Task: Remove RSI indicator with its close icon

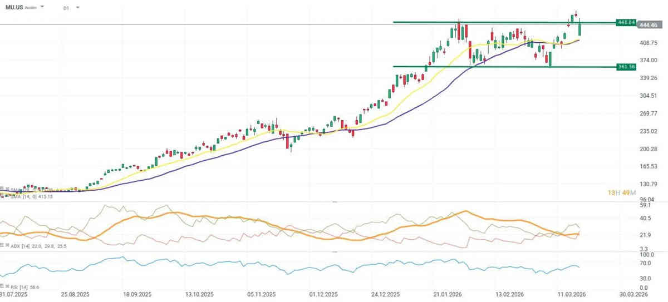Action: coord(7,288)
